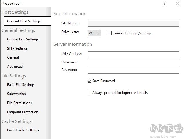The image size is (184, 139).
Task: Click into the Username text box
Action: click(133, 63)
